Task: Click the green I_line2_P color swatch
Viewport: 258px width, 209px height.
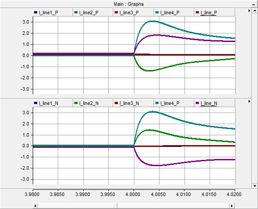Action: tap(76, 13)
